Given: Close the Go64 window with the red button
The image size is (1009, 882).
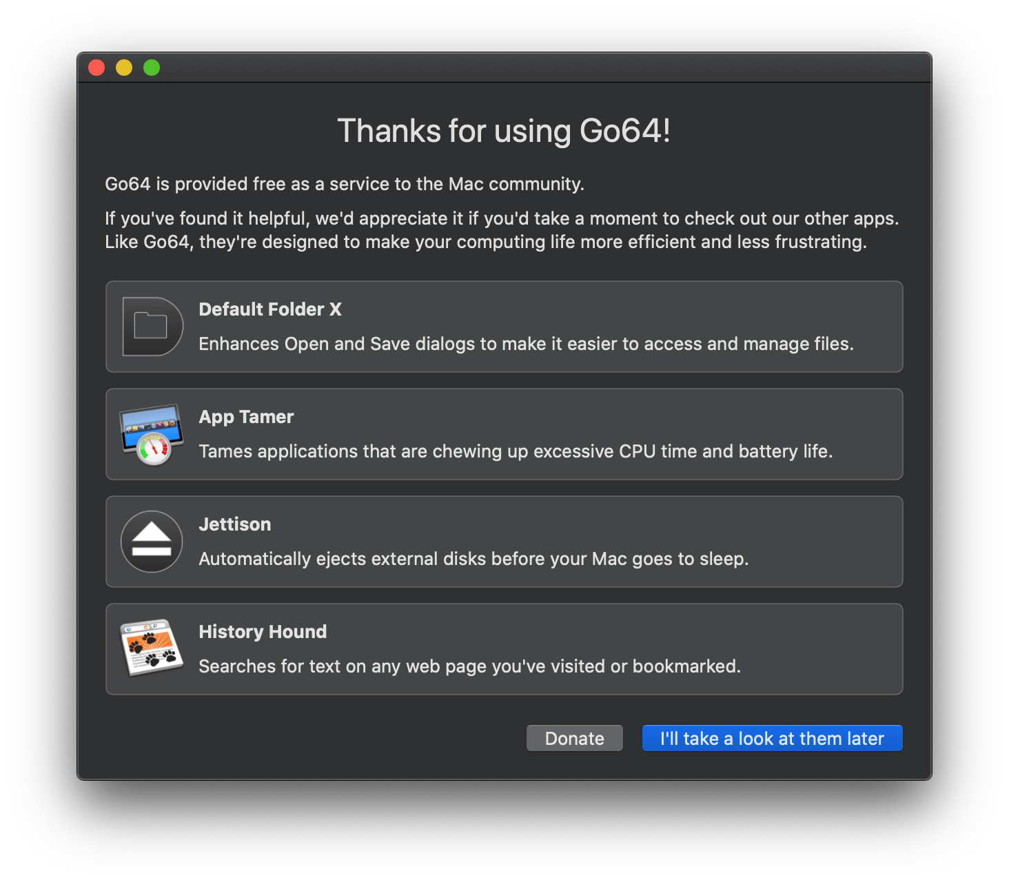Looking at the screenshot, I should (x=96, y=68).
